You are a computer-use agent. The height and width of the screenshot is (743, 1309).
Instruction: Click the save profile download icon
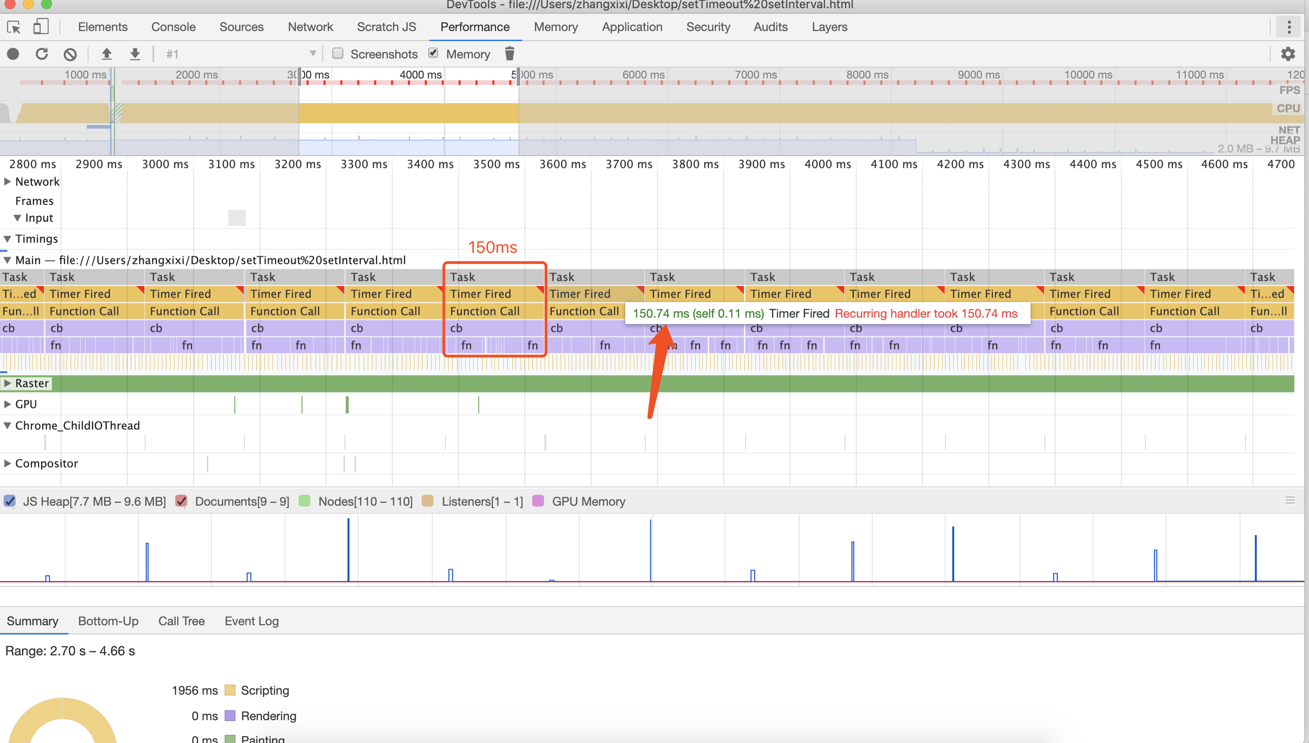coord(135,53)
